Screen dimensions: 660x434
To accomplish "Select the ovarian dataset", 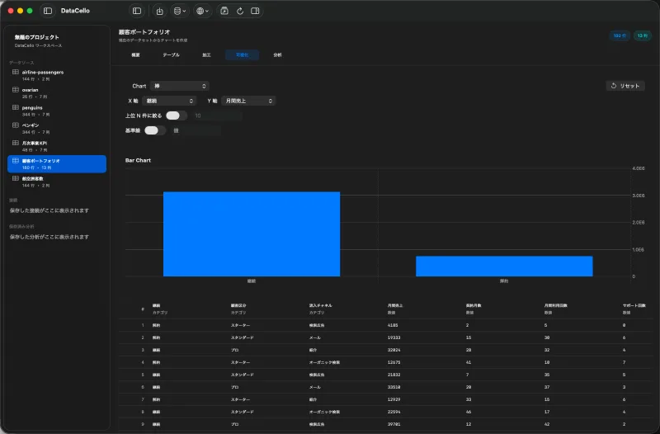I will pos(57,93).
